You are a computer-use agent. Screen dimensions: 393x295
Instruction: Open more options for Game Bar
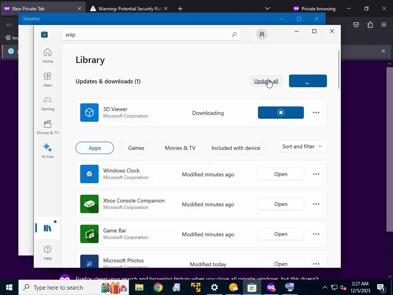316,234
